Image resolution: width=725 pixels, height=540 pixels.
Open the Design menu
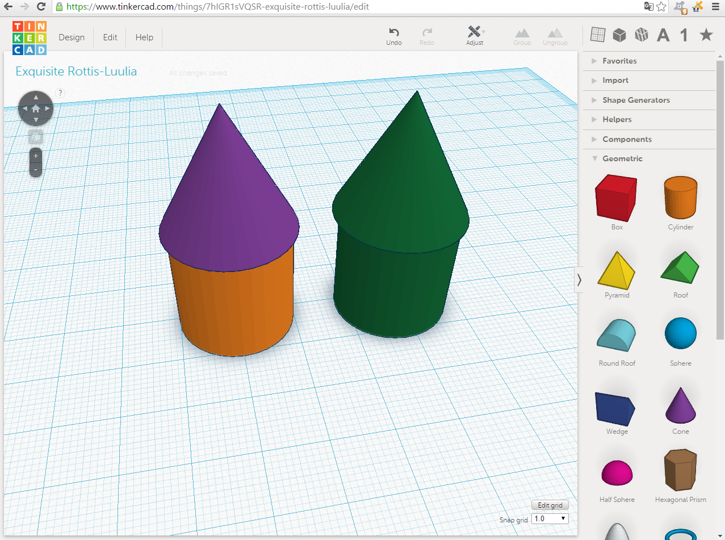72,37
